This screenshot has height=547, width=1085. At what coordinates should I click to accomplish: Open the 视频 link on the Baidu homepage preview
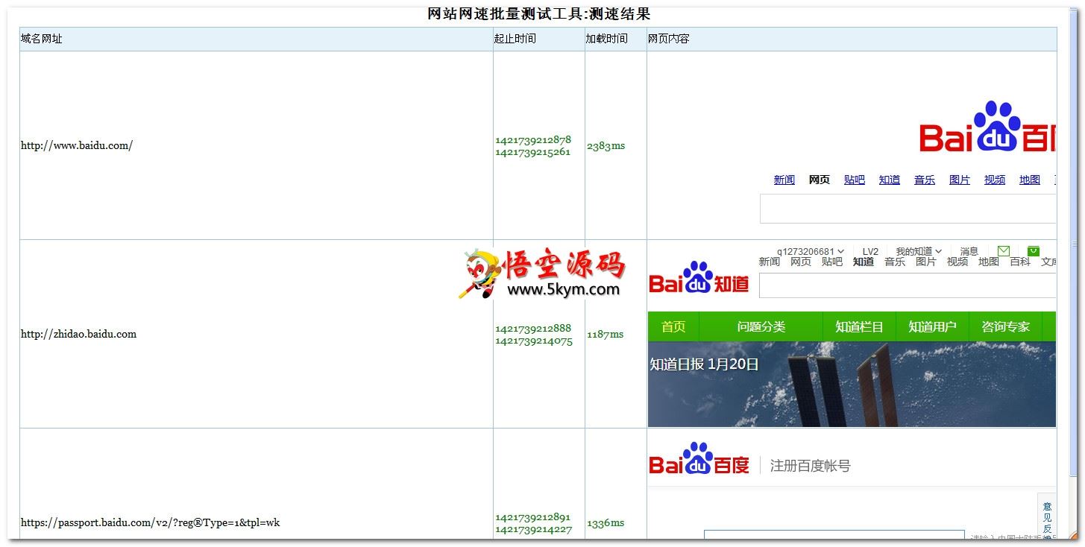pos(995,180)
